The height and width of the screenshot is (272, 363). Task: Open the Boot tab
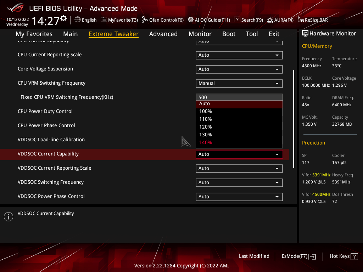click(229, 34)
